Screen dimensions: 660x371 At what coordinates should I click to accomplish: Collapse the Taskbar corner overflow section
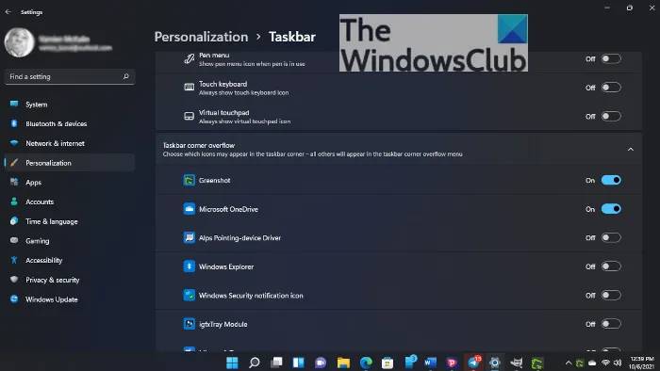click(x=630, y=149)
